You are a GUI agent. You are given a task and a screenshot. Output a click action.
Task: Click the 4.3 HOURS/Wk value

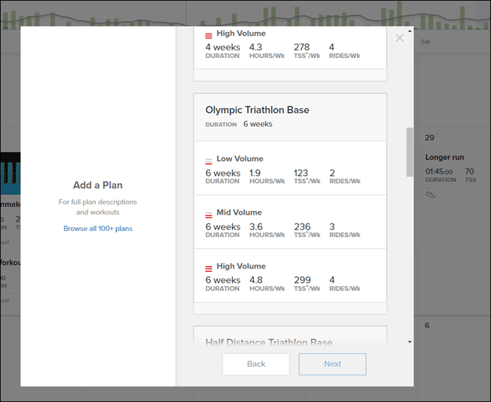pos(256,47)
